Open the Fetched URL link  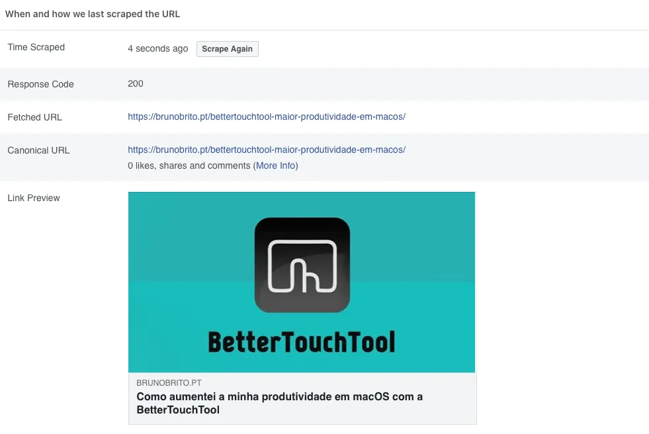click(x=267, y=116)
